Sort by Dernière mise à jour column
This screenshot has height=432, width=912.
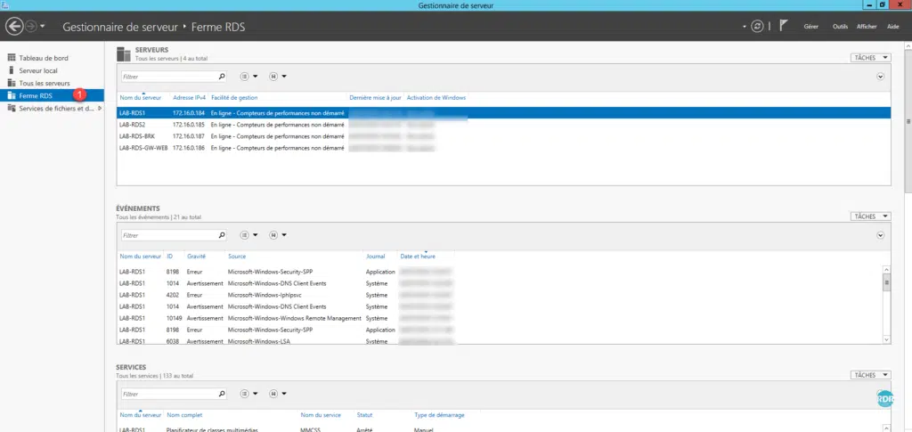[375, 98]
